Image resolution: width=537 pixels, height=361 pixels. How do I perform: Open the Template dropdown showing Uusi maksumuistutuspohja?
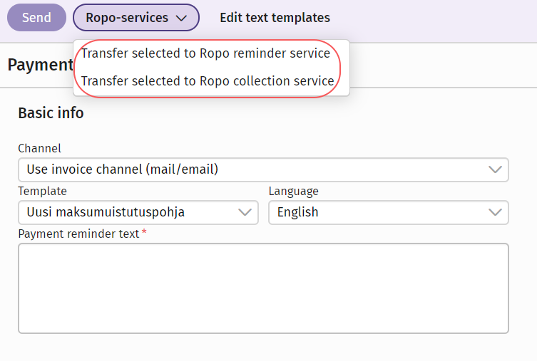tap(138, 212)
